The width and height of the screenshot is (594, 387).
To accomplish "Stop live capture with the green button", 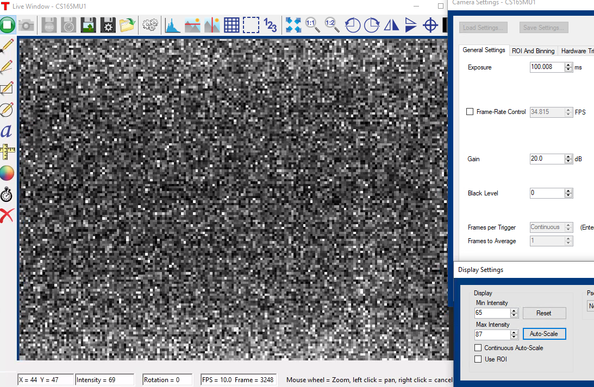I will (x=7, y=25).
